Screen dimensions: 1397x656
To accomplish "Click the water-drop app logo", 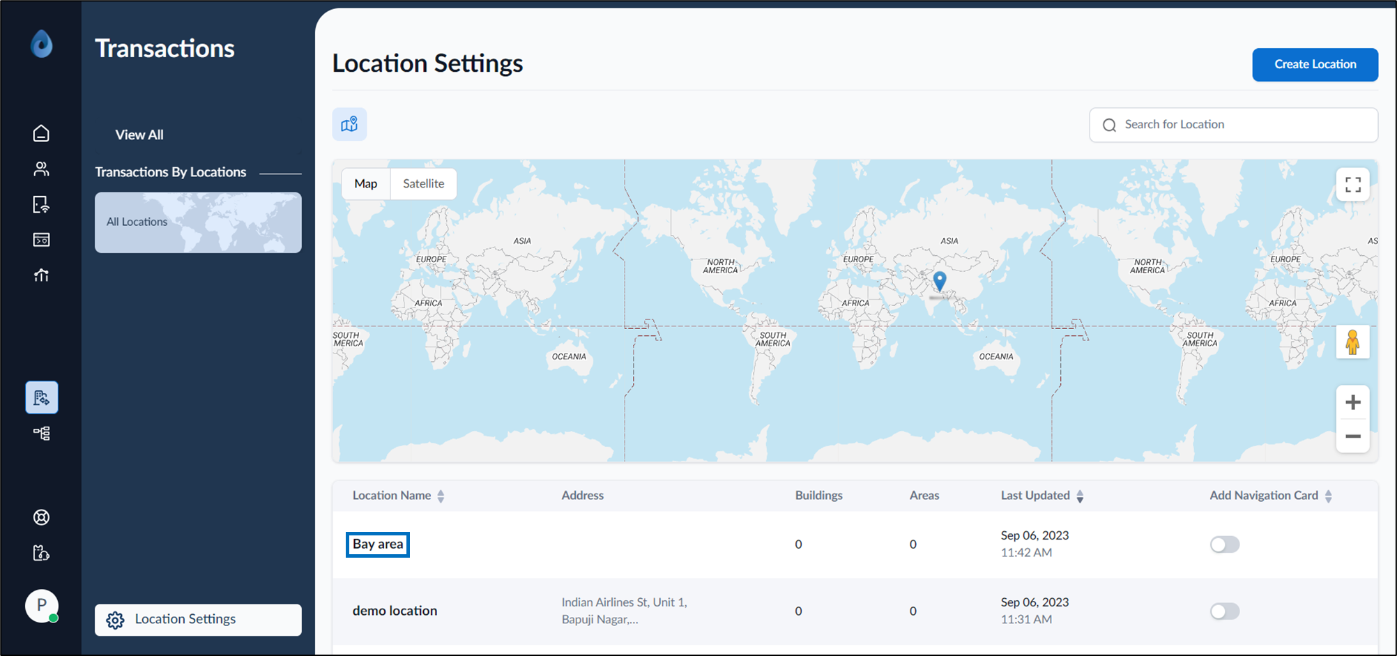I will [42, 44].
